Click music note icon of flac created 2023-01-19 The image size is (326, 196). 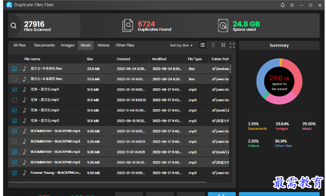(24, 79)
